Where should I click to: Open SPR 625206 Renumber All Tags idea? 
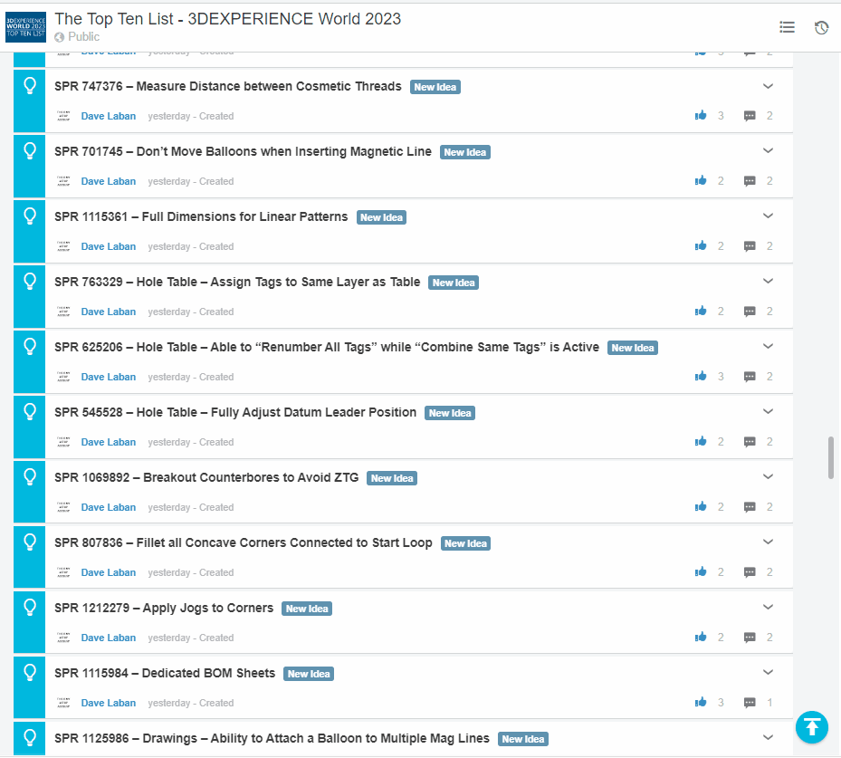pyautogui.click(x=326, y=348)
